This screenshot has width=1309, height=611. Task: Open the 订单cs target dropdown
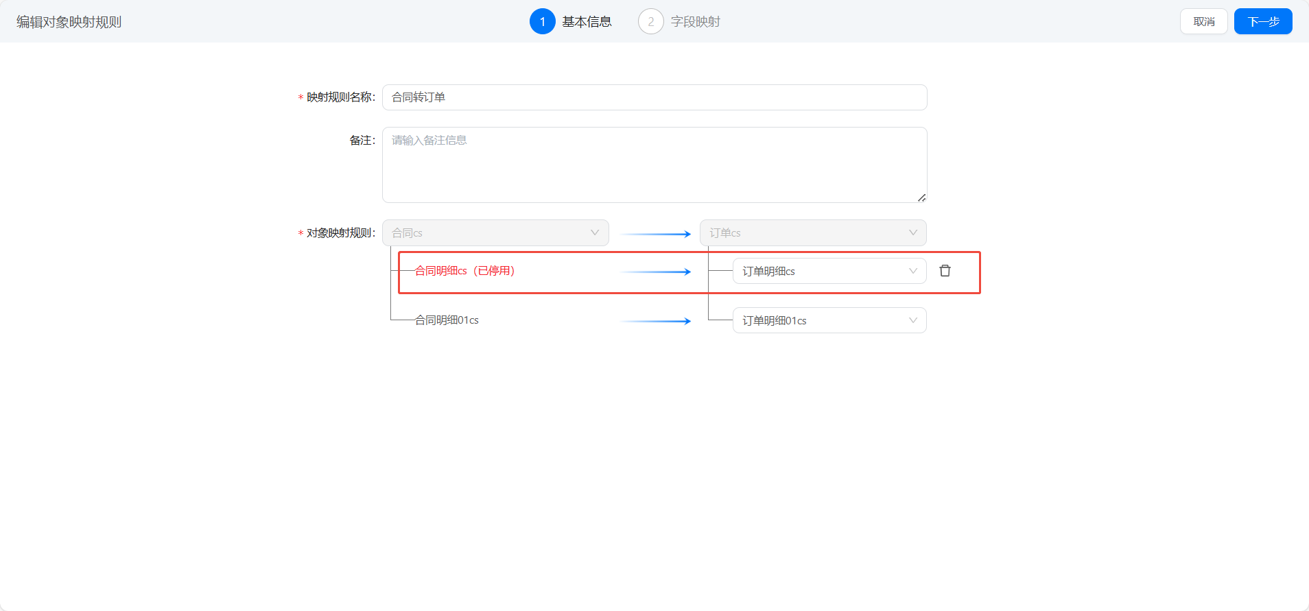tap(813, 232)
